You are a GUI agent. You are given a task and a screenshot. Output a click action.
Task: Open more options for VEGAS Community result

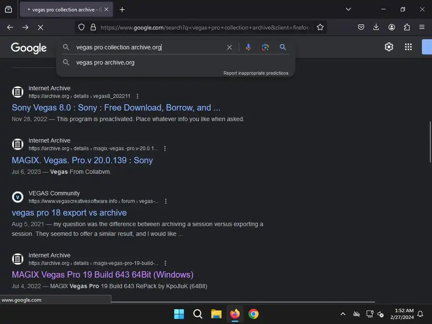click(x=165, y=201)
